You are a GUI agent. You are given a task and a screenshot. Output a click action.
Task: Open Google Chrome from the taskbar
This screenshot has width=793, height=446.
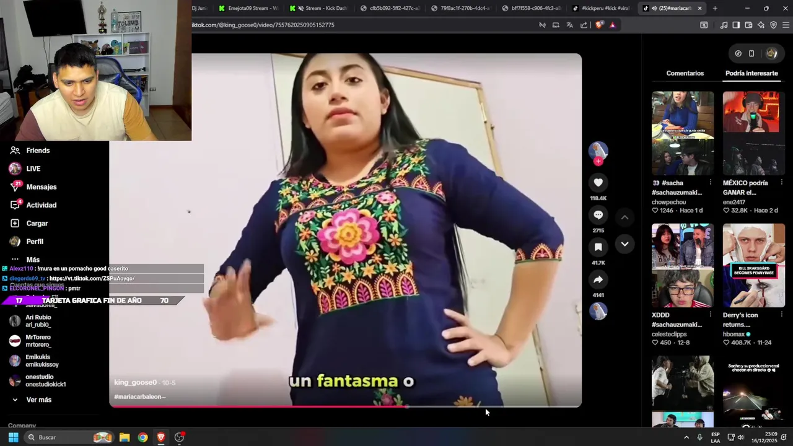point(142,437)
